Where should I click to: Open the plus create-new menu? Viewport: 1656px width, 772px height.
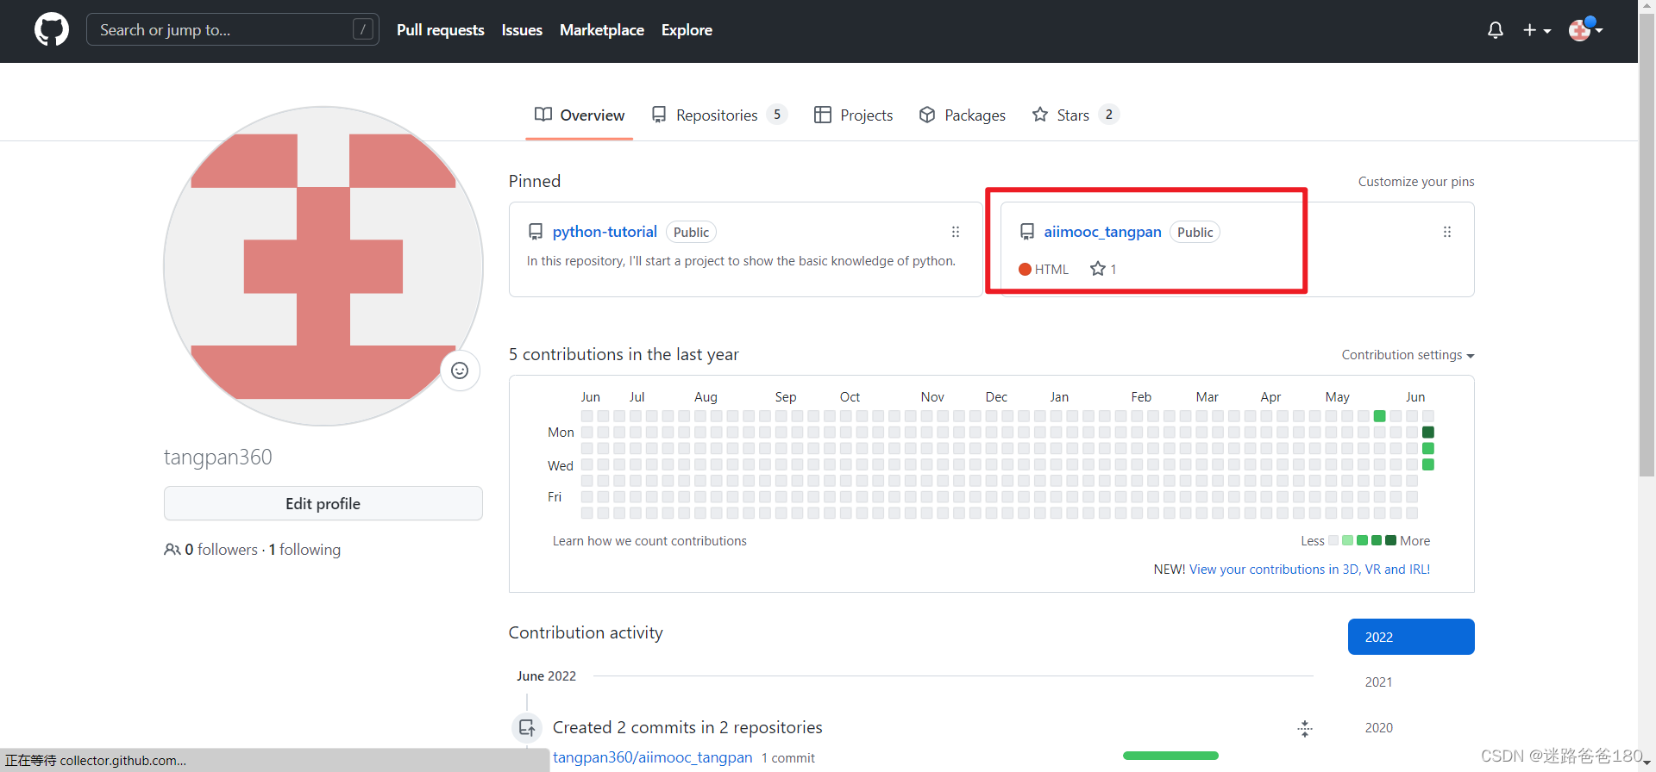tap(1537, 30)
